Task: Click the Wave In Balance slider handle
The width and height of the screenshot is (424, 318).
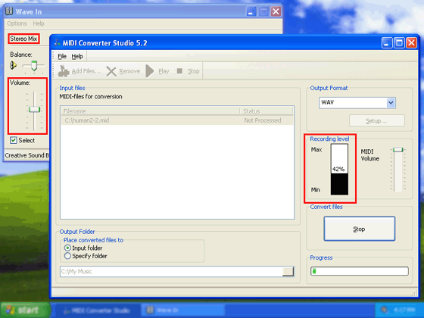Action: pyautogui.click(x=34, y=66)
